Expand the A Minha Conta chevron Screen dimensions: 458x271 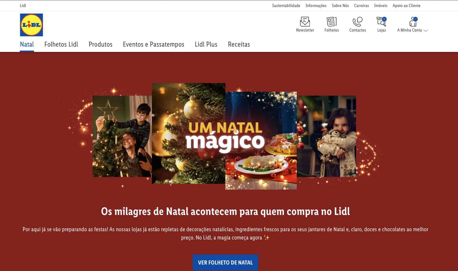[426, 30]
